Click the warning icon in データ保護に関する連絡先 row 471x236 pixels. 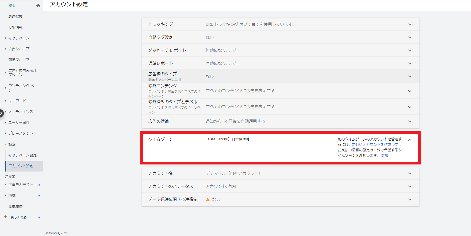tap(208, 199)
